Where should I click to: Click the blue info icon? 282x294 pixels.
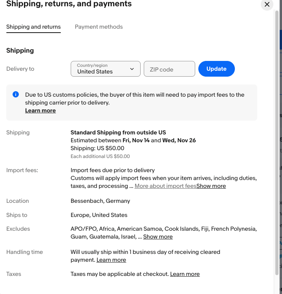(16, 94)
